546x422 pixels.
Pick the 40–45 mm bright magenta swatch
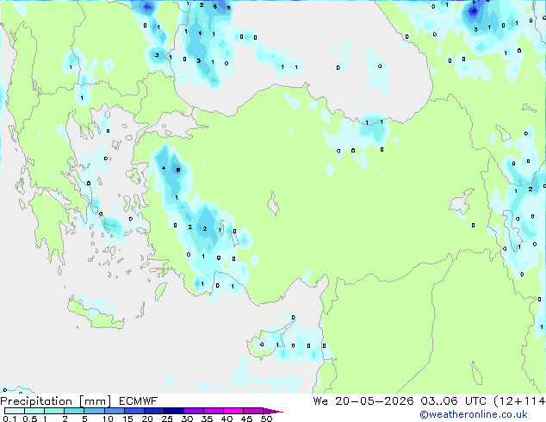(x=233, y=411)
